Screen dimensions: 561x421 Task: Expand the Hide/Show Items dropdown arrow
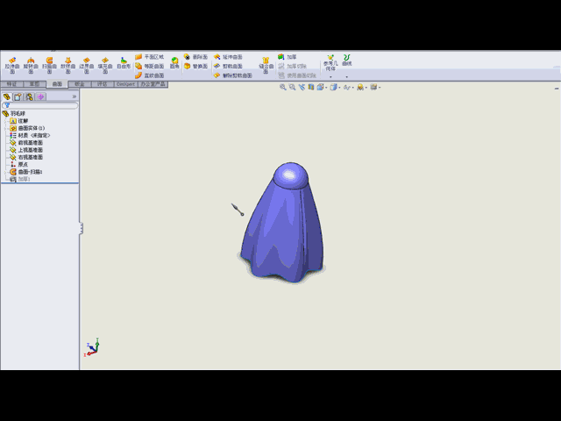(352, 88)
